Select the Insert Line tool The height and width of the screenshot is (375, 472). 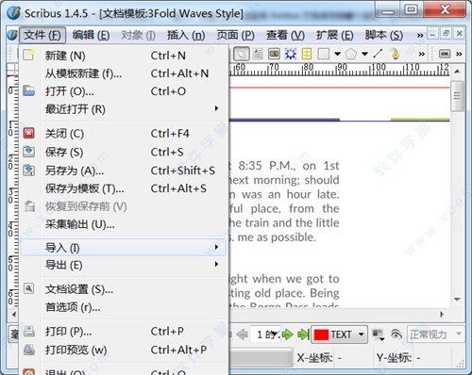point(378,54)
